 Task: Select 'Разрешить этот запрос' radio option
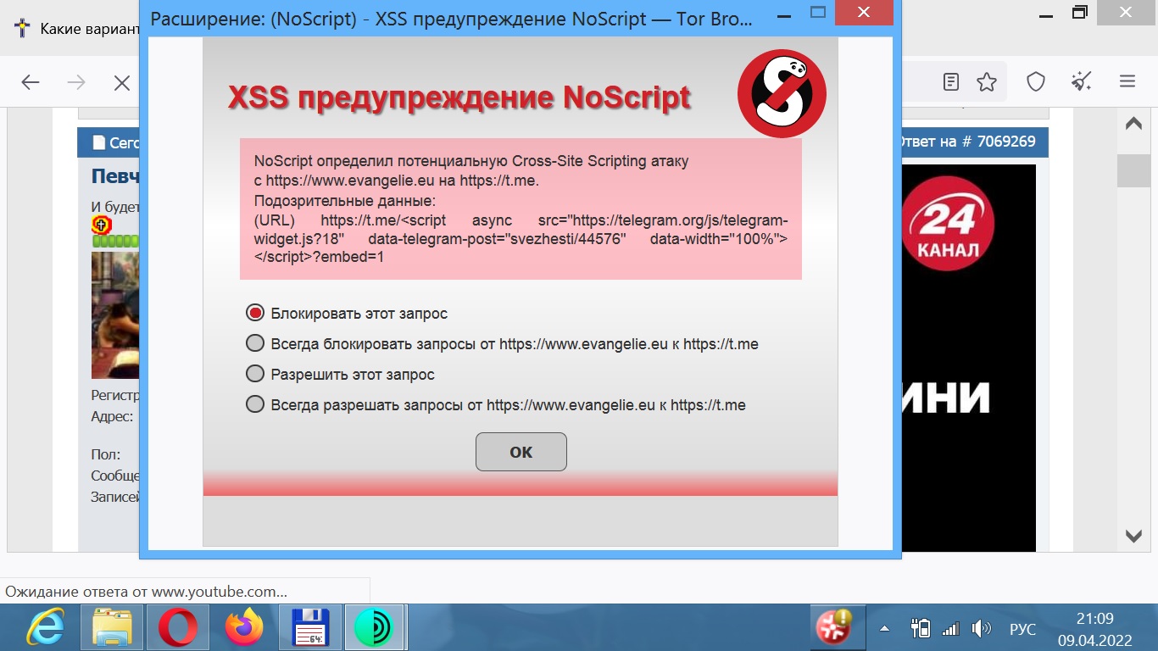tap(255, 374)
